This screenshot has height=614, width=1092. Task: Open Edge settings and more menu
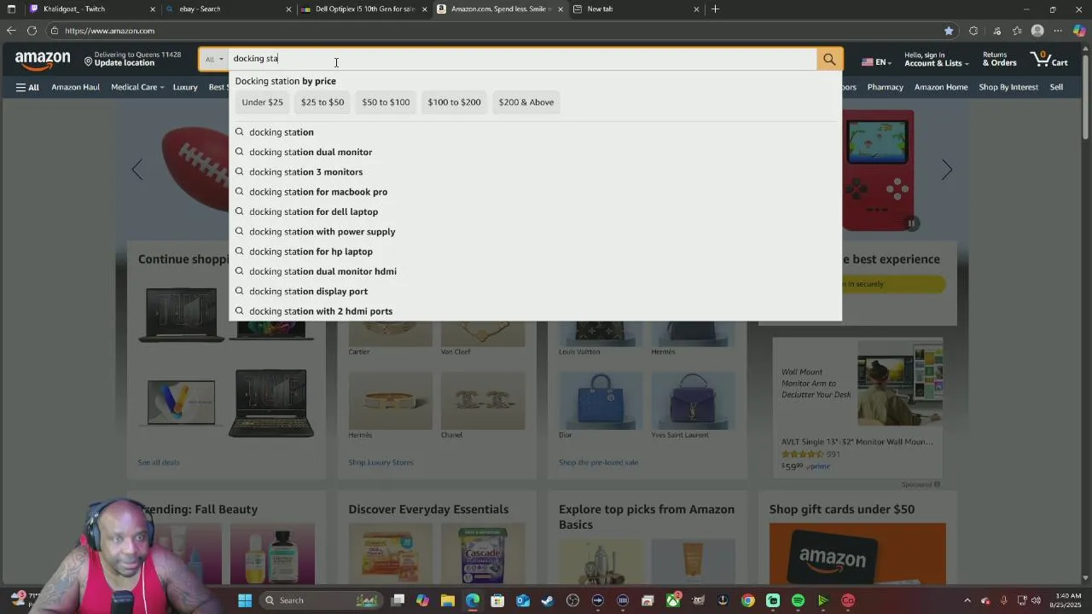click(1058, 31)
